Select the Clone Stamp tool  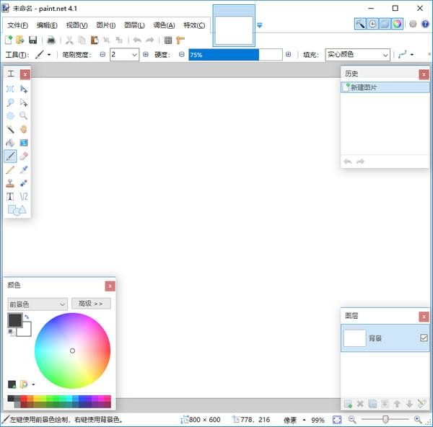click(10, 183)
